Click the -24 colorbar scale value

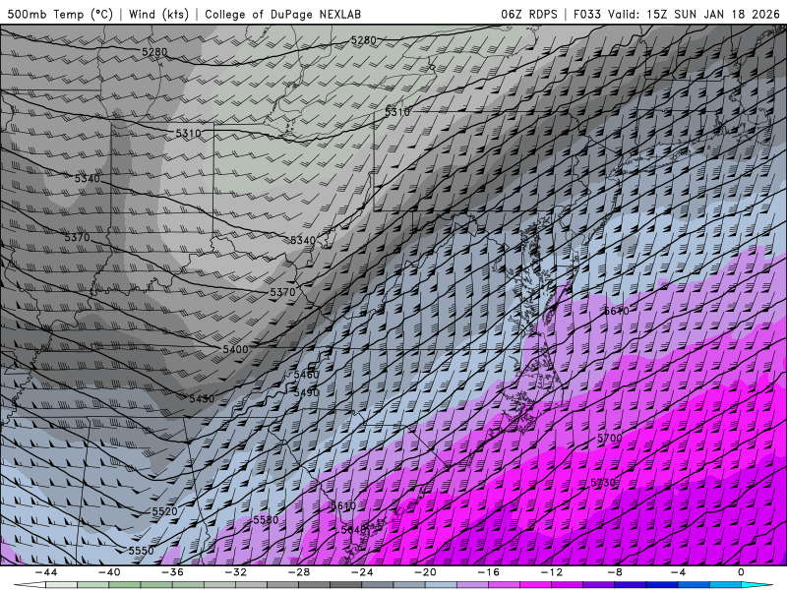(362, 572)
